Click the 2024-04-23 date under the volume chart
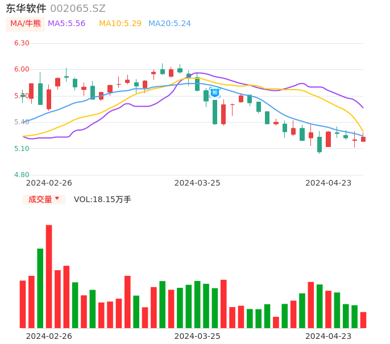This screenshot has height=344, width=390. coord(329,336)
